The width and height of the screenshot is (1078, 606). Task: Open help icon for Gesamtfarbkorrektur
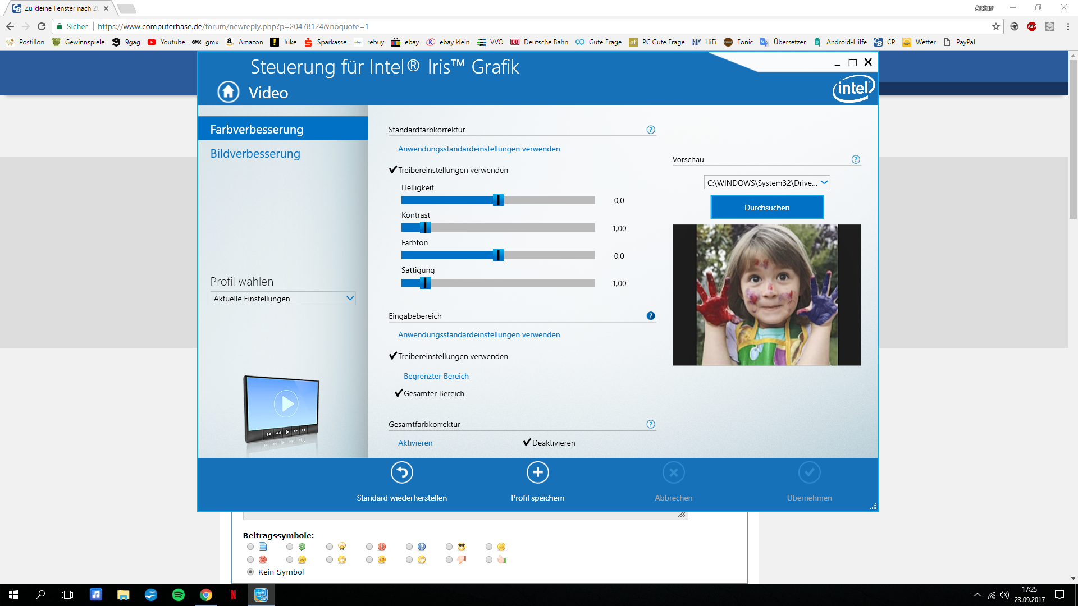click(x=651, y=424)
